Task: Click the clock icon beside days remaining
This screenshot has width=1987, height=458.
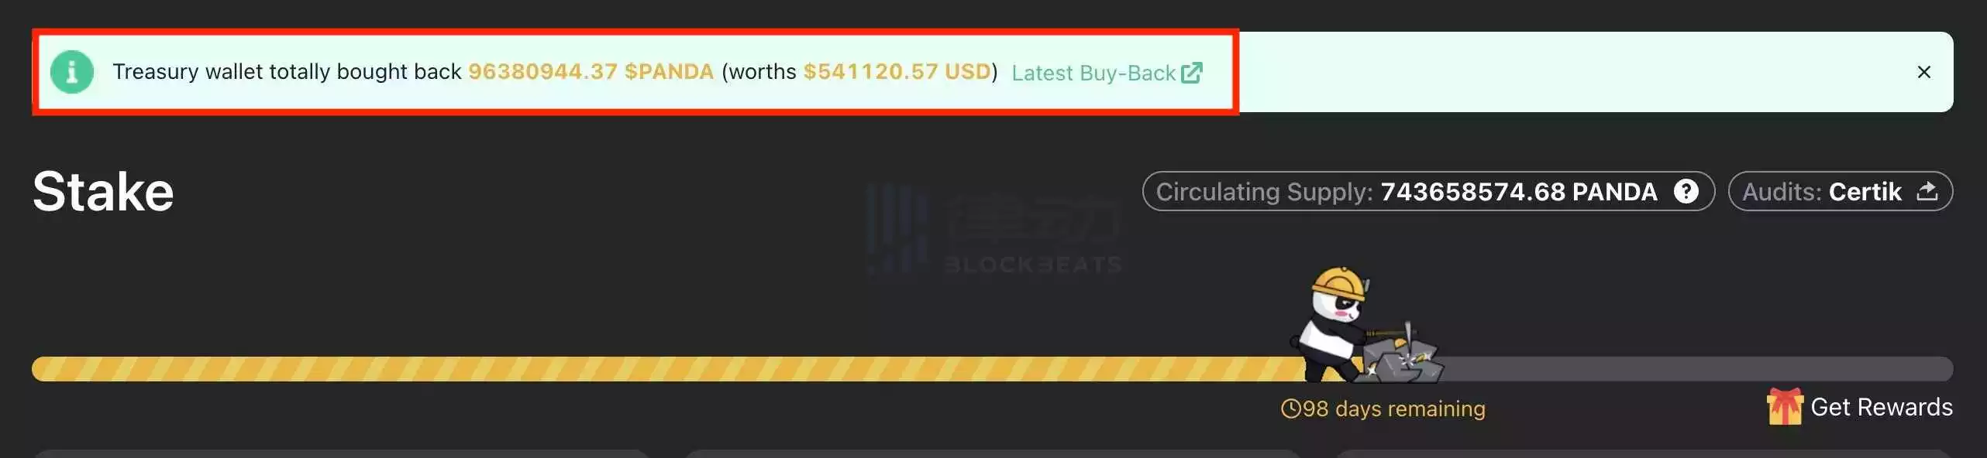Action: (1290, 408)
